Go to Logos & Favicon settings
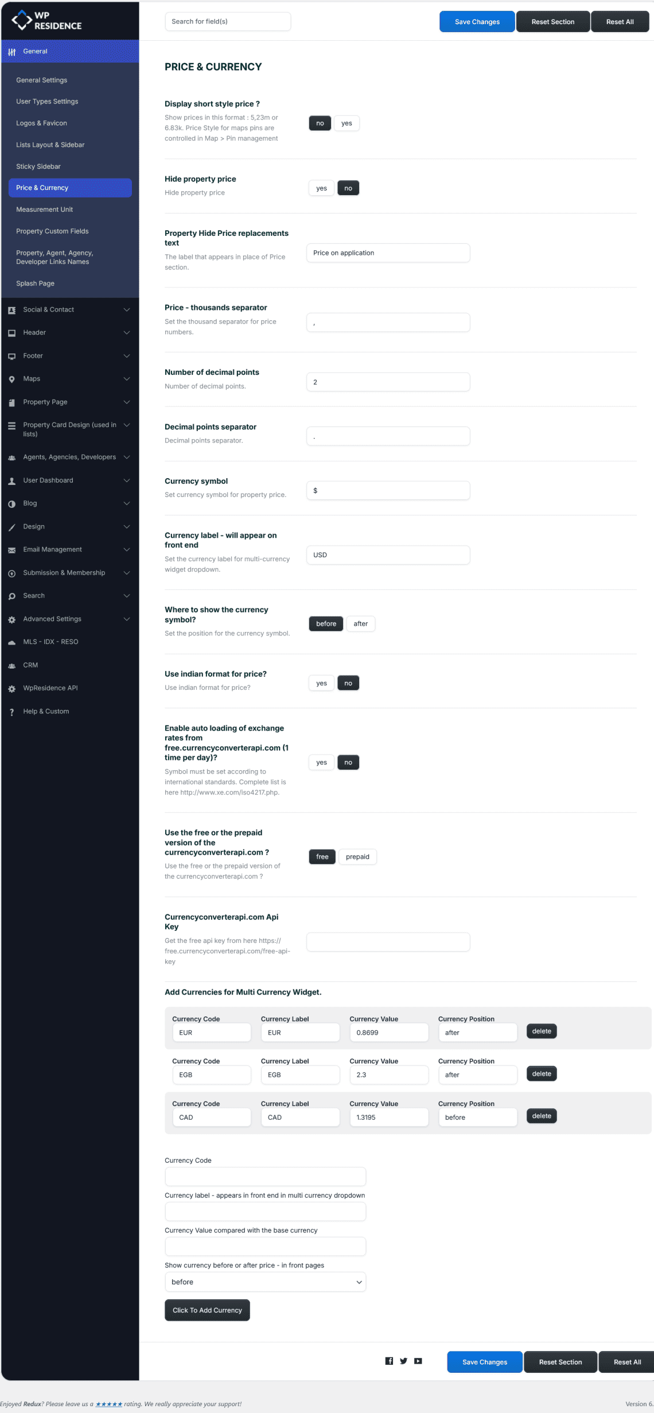This screenshot has height=1413, width=654. (41, 123)
